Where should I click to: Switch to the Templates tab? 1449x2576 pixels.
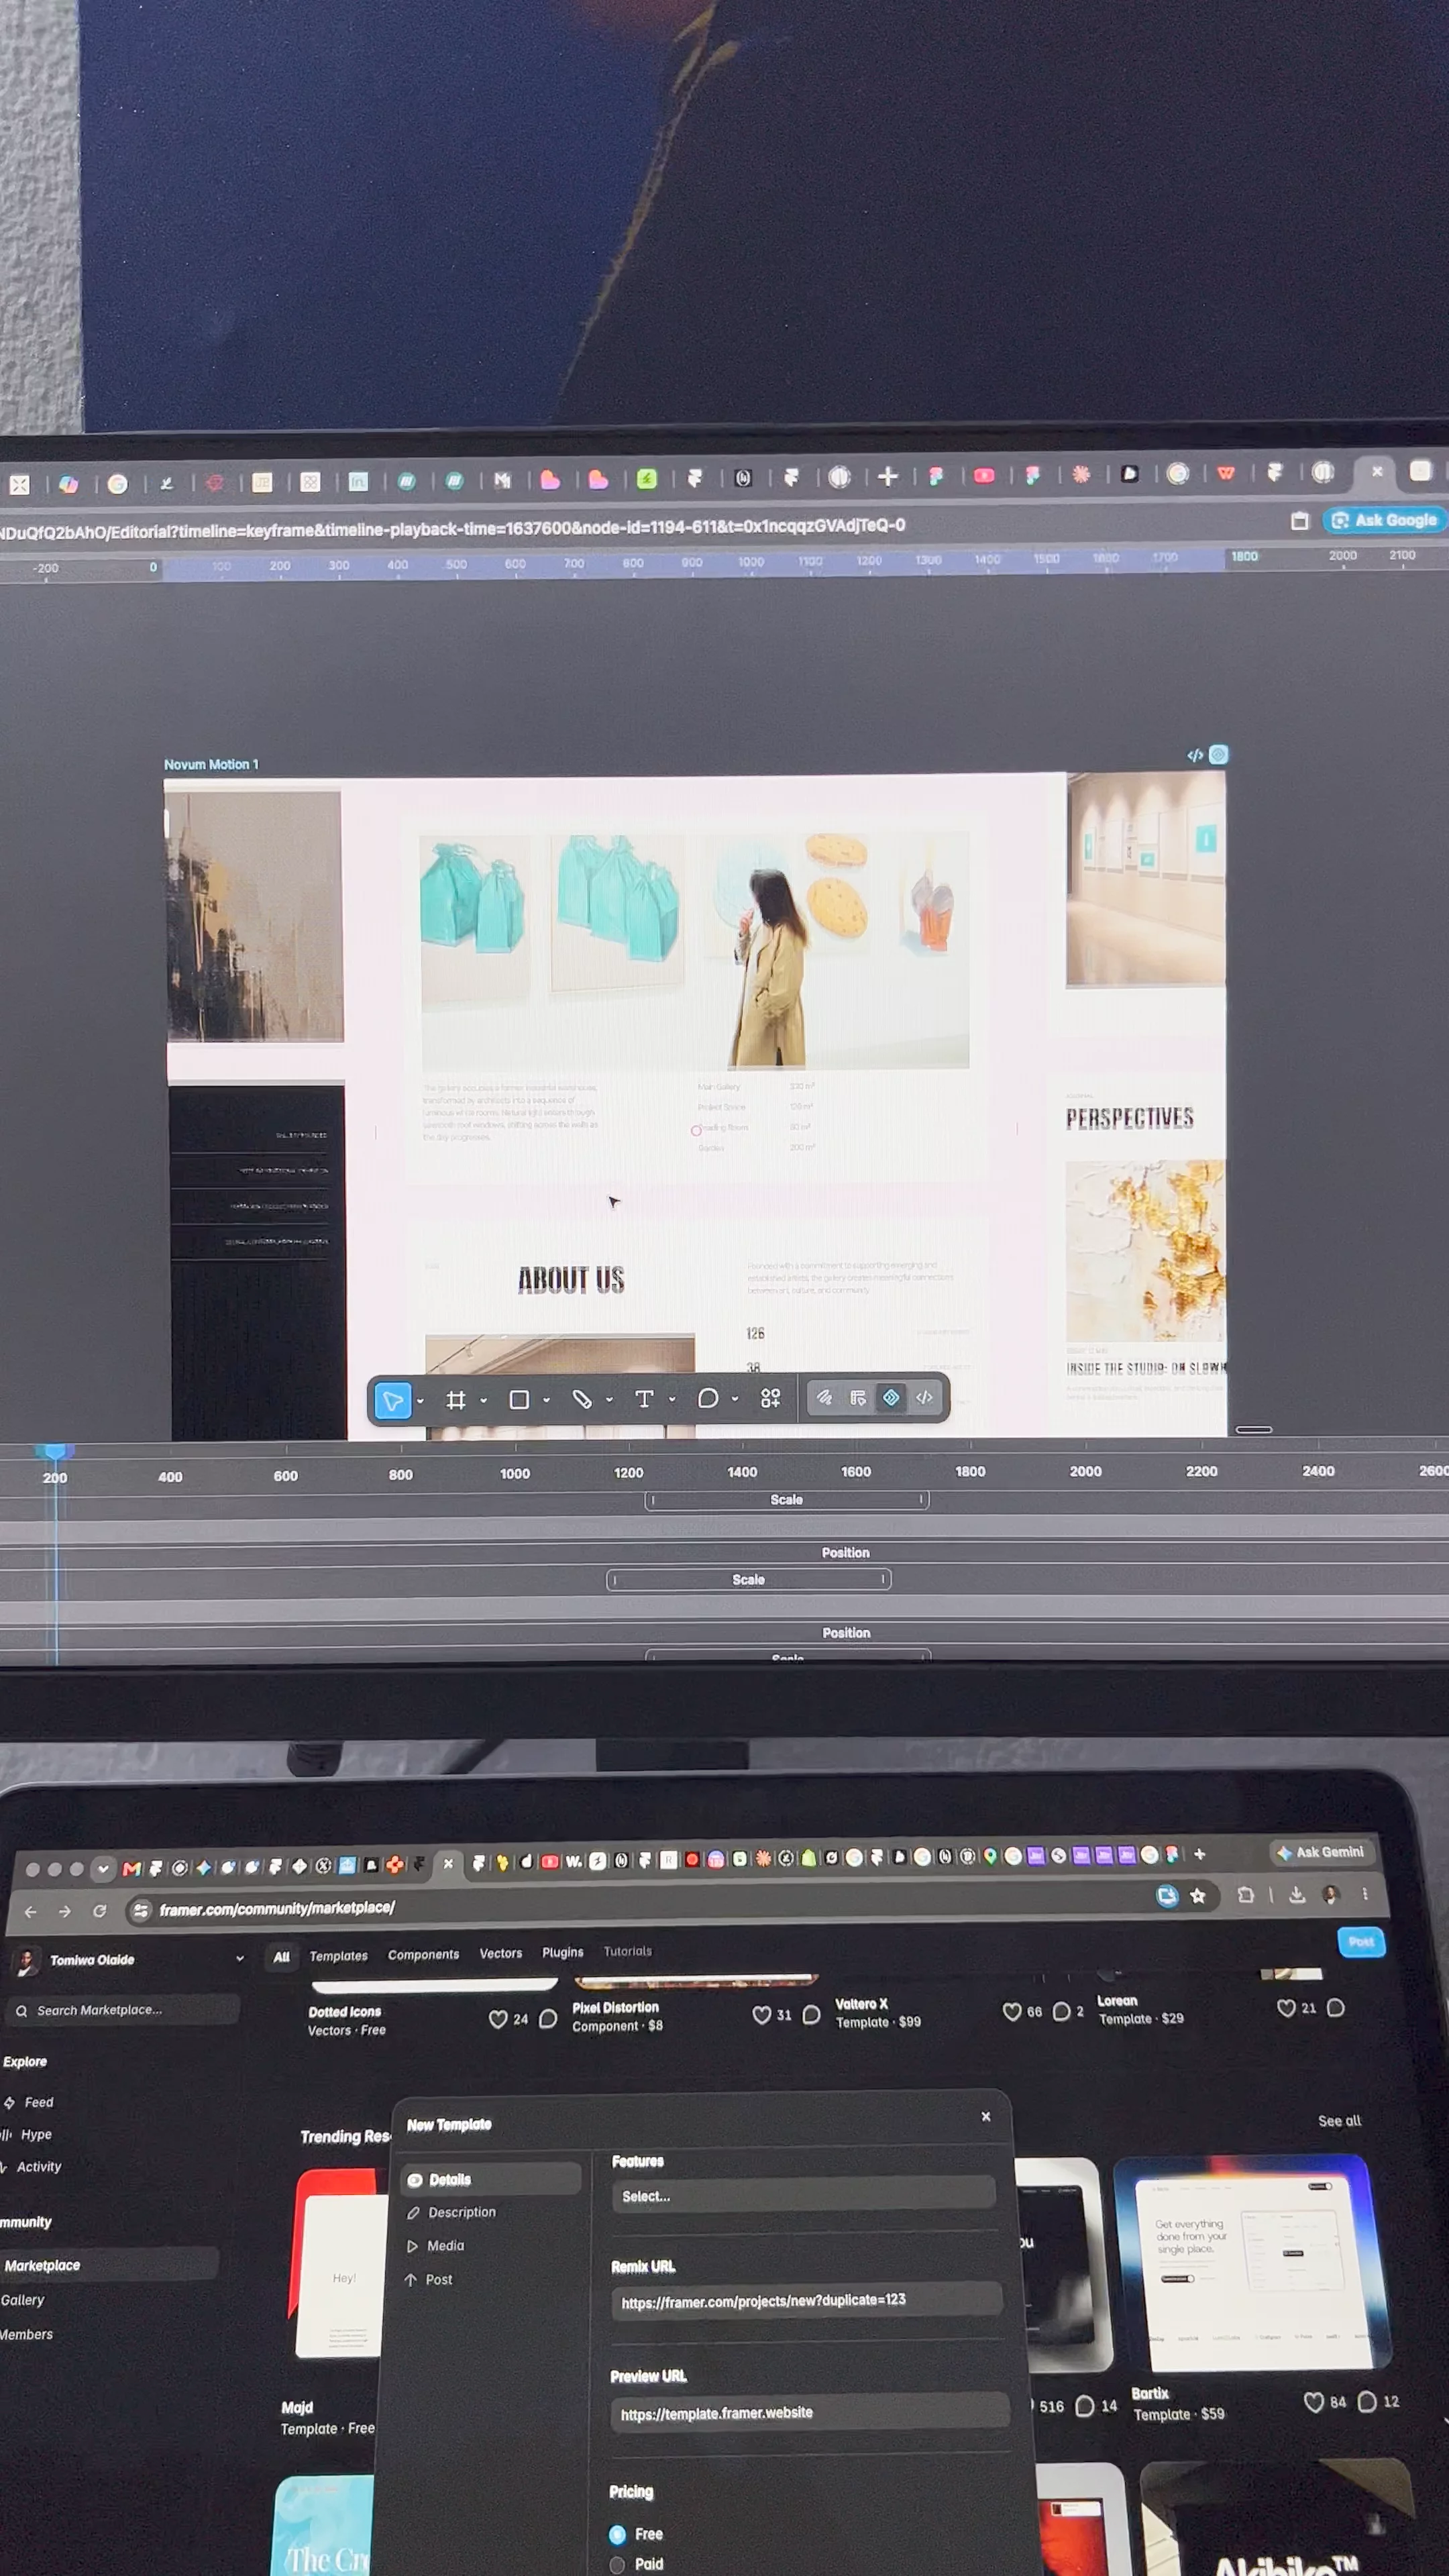(338, 1956)
